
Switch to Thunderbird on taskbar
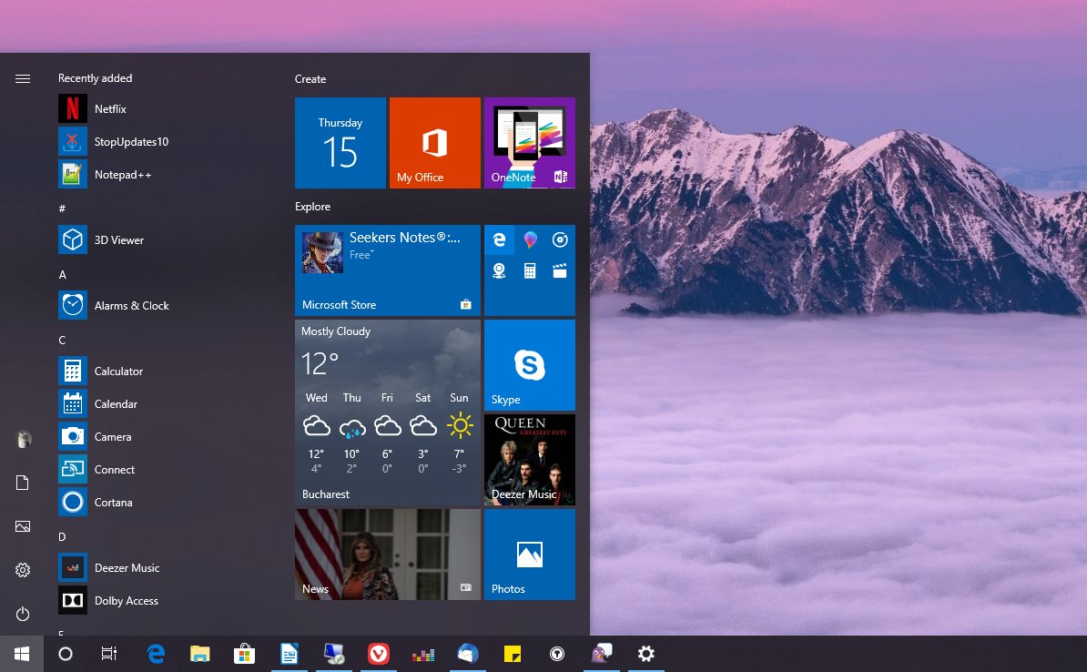pos(468,654)
